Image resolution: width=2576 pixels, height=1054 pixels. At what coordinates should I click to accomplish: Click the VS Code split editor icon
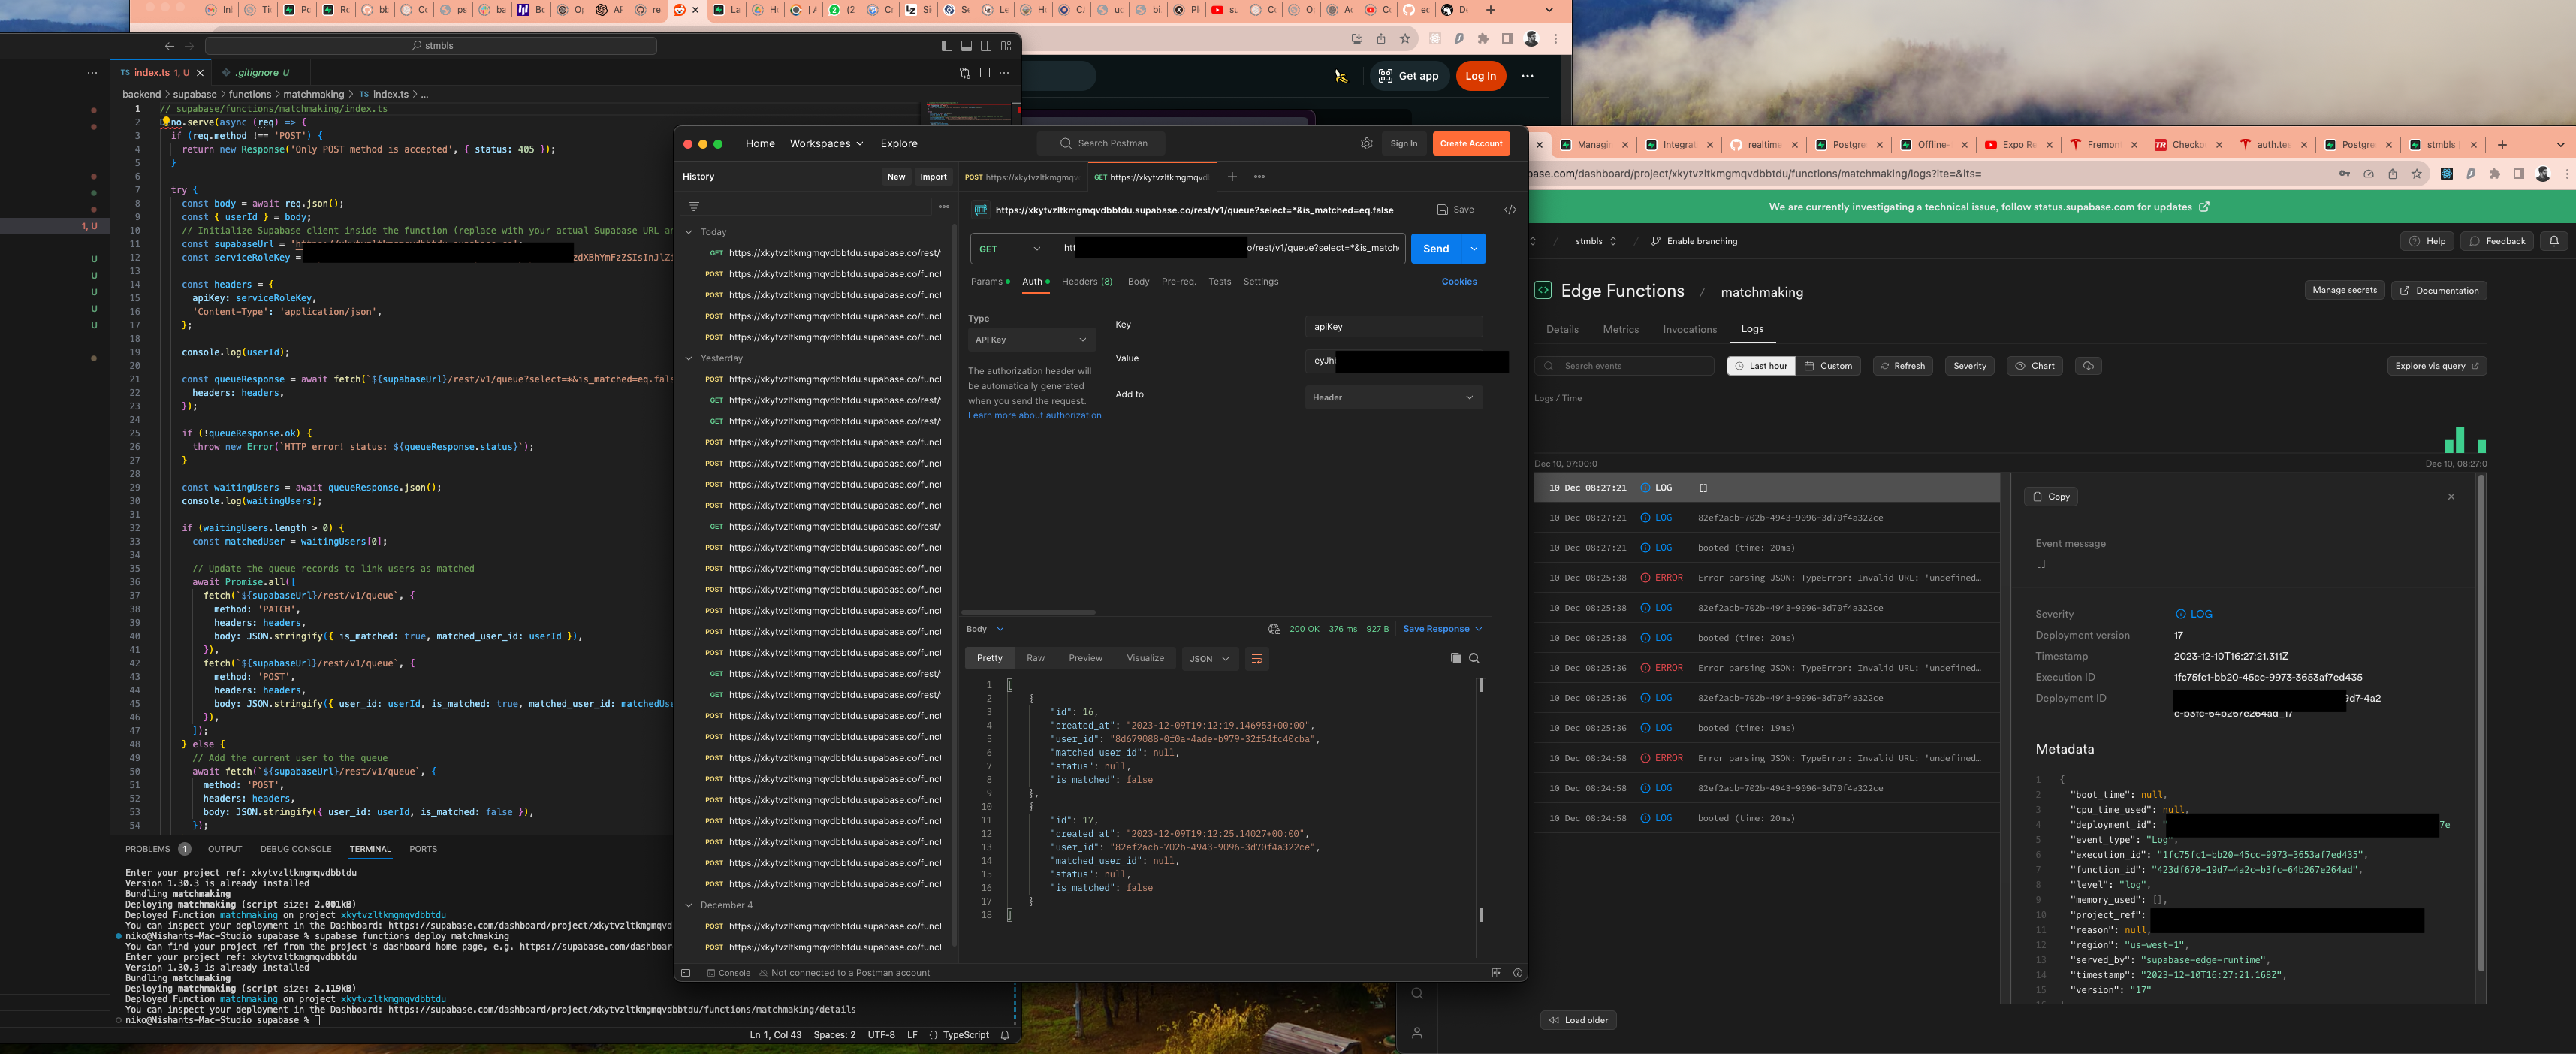coord(985,73)
